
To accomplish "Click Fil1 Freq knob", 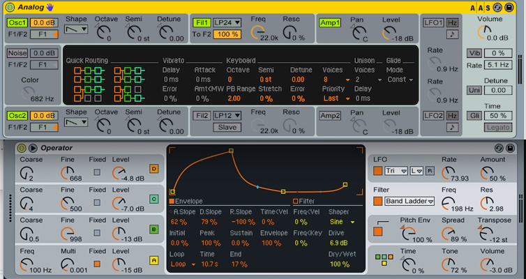I will [x=257, y=32].
